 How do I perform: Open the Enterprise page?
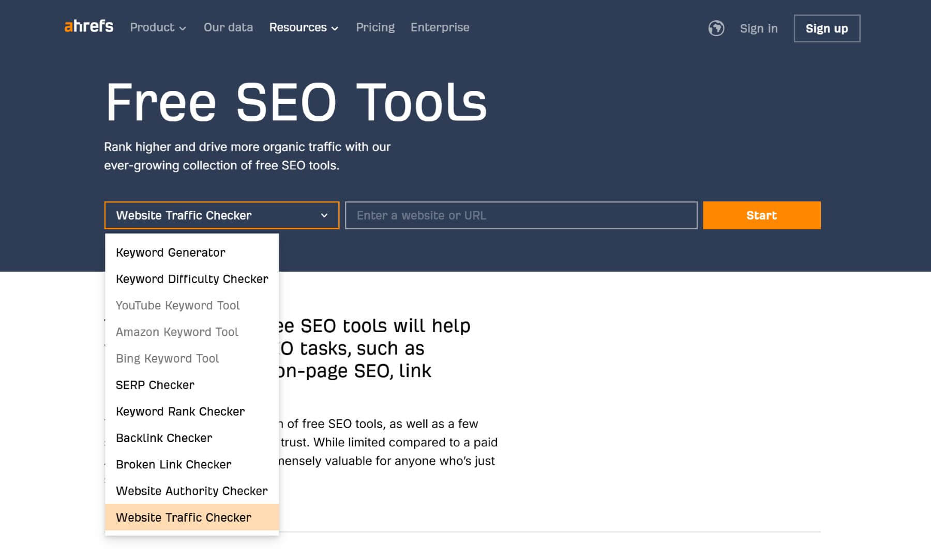(440, 28)
